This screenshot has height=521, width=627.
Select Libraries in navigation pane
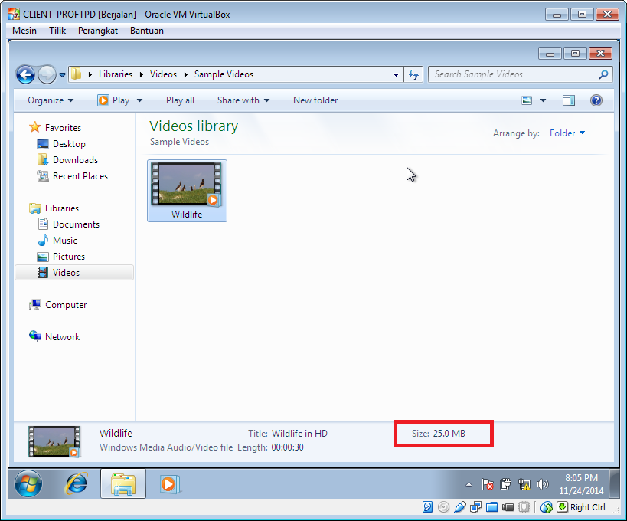coord(54,208)
